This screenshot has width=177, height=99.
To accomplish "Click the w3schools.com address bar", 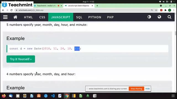I will point(82,10).
